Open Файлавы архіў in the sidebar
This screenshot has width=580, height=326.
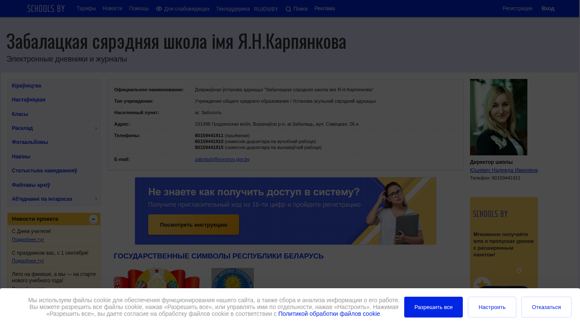54,185
